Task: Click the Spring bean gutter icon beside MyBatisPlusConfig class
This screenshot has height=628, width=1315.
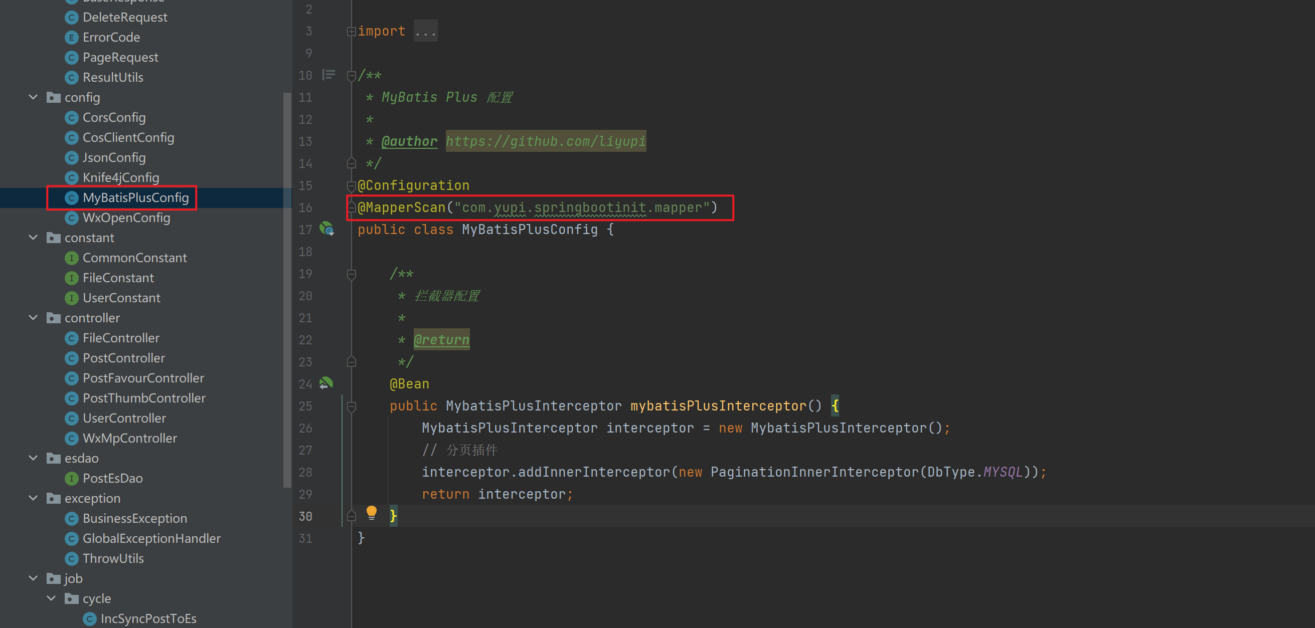Action: (x=326, y=229)
